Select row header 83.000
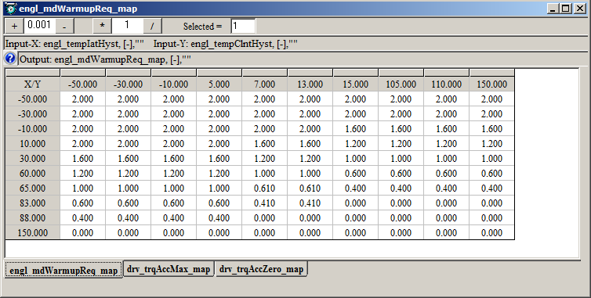 pyautogui.click(x=32, y=203)
